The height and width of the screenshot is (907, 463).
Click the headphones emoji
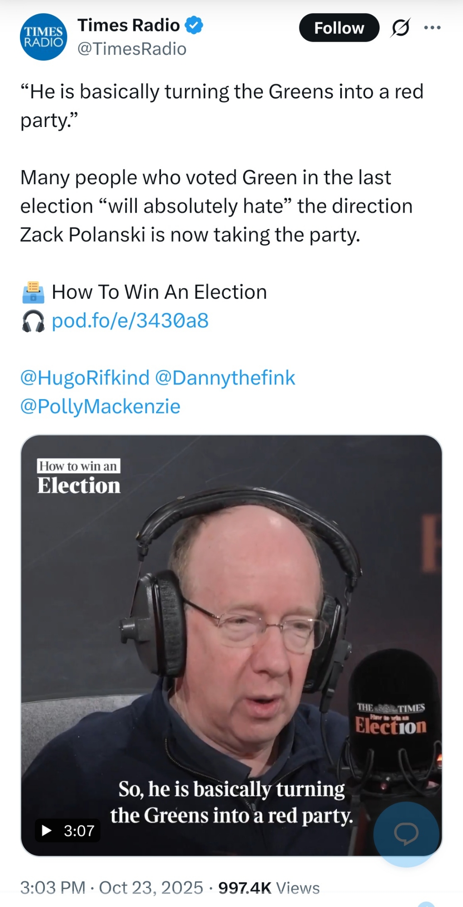point(33,321)
